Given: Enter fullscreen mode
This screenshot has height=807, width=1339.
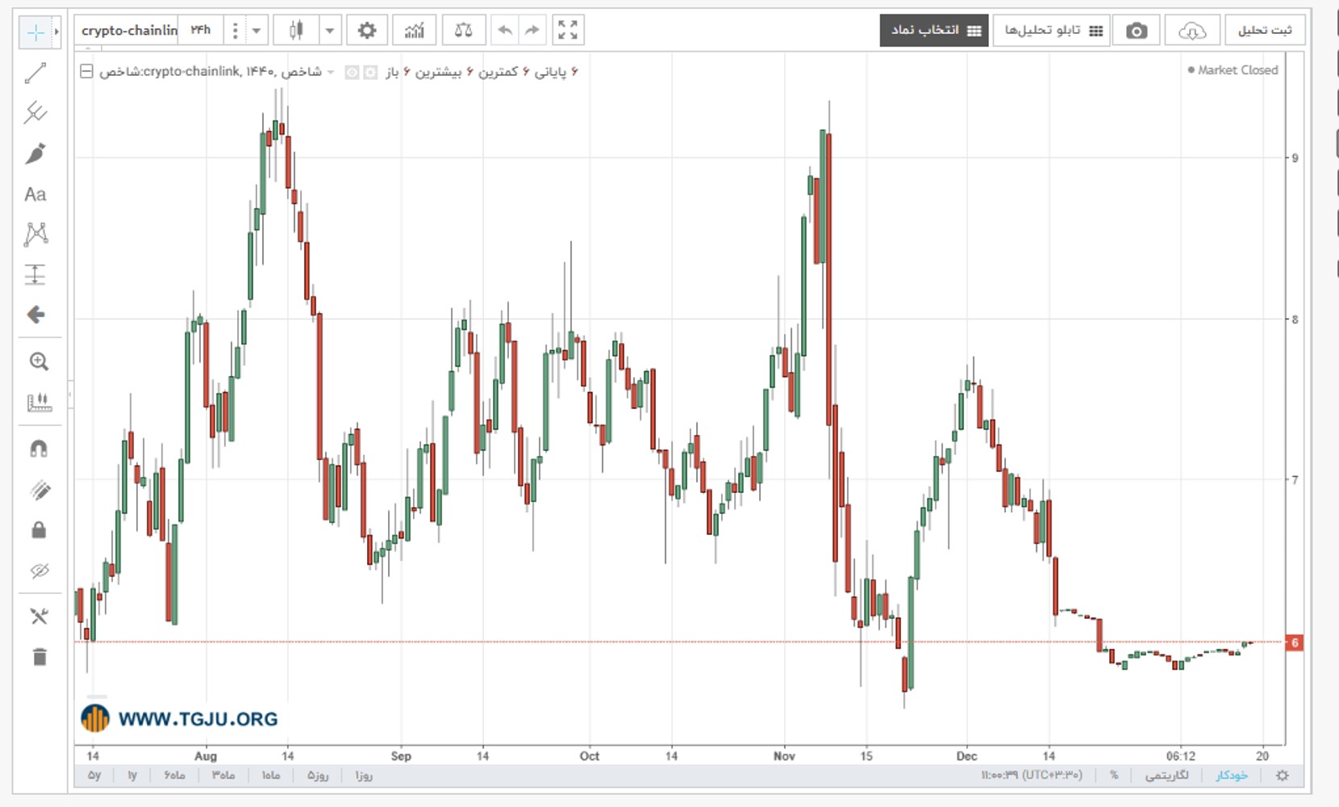Looking at the screenshot, I should [x=568, y=31].
